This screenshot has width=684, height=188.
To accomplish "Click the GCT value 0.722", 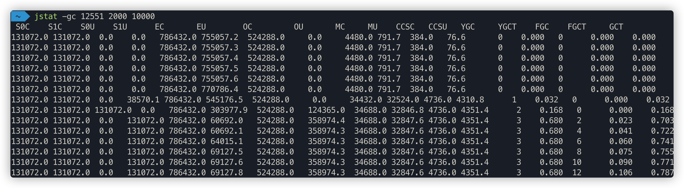I will (662, 131).
